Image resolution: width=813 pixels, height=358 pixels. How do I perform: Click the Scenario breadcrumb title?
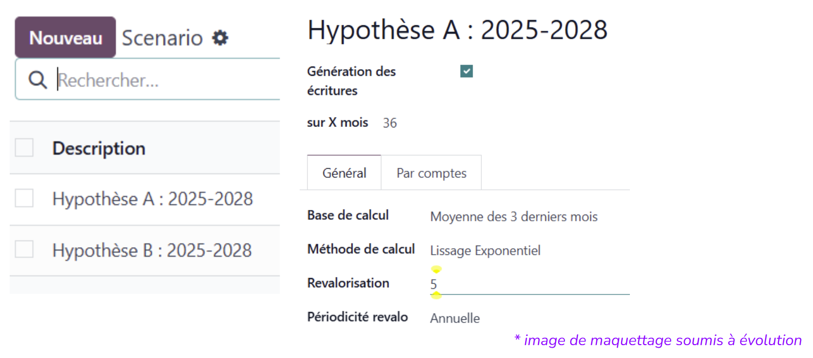coord(162,38)
